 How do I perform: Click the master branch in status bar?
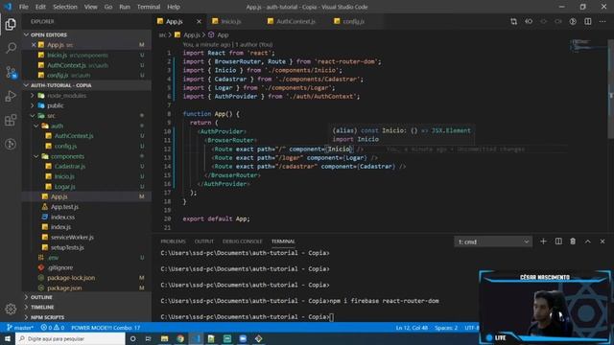pos(20,328)
